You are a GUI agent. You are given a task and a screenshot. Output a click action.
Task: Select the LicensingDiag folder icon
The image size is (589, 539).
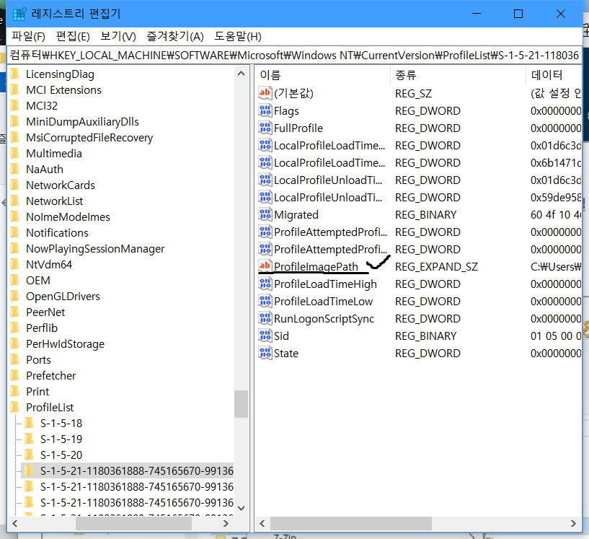(x=15, y=74)
